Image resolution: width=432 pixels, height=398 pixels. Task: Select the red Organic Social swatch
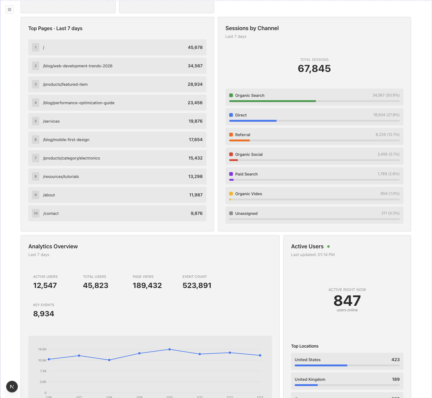[231, 154]
